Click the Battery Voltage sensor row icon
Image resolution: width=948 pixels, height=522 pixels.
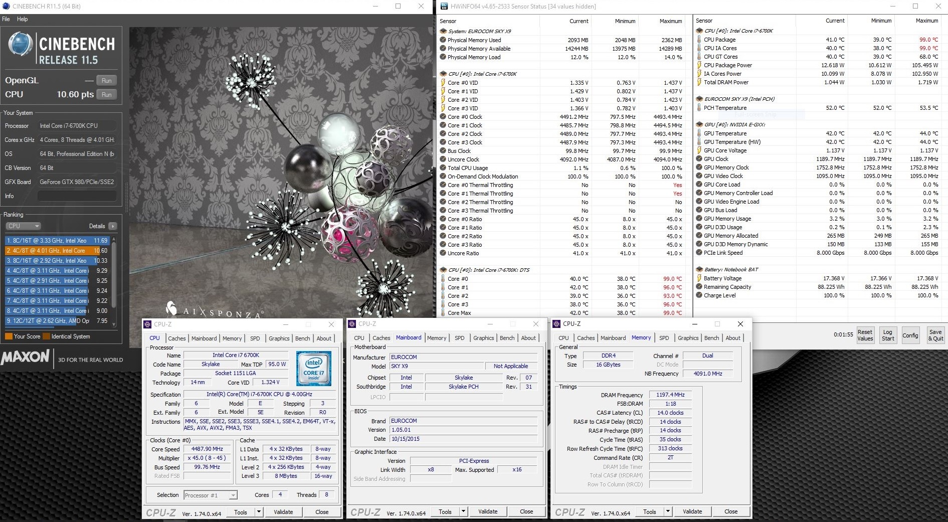pos(699,278)
